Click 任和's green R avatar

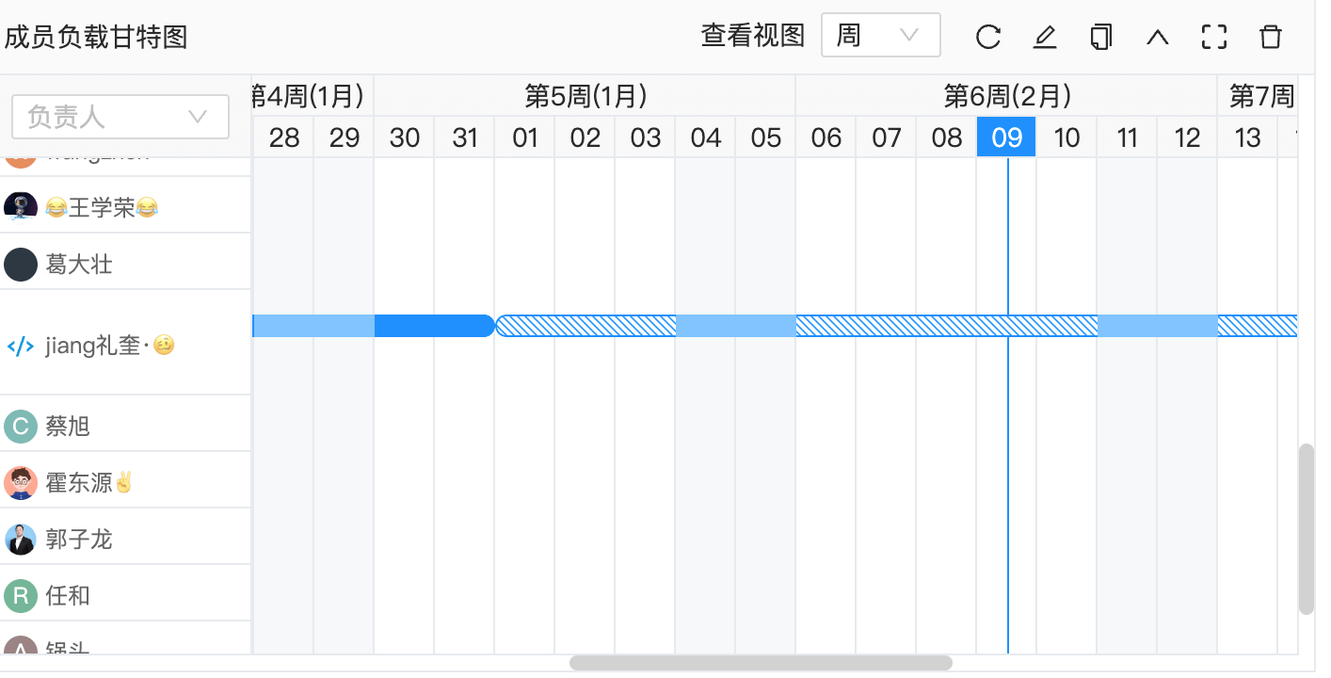click(x=21, y=594)
